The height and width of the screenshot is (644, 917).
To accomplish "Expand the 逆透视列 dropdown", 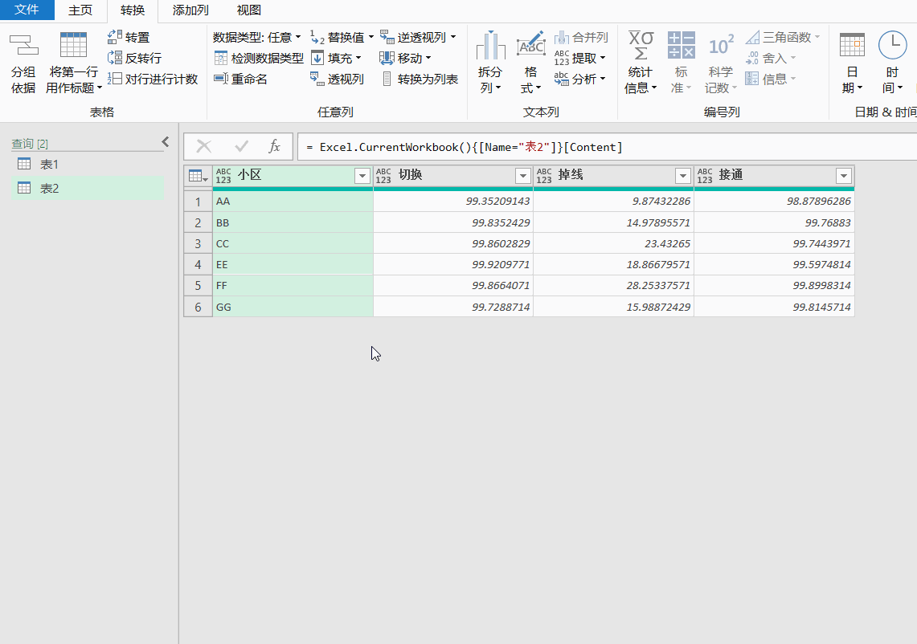I will tap(453, 38).
